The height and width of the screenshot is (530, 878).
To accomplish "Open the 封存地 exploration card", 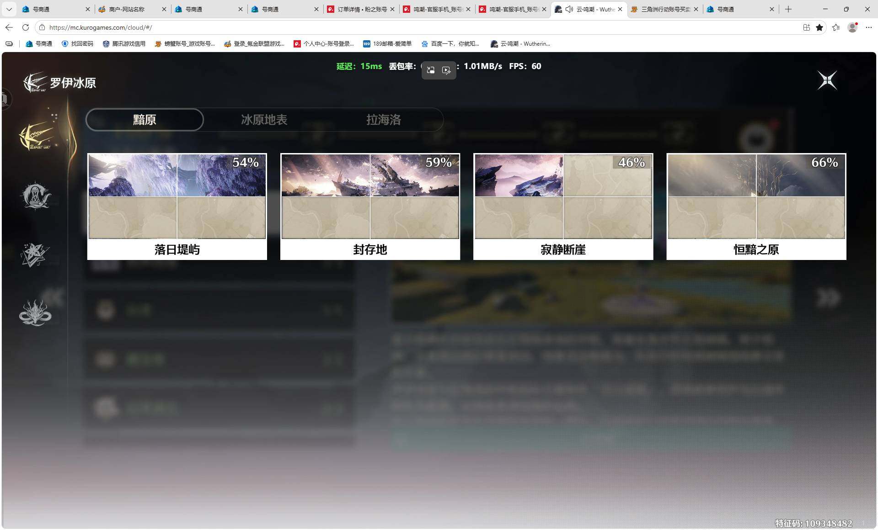I will coord(370,207).
